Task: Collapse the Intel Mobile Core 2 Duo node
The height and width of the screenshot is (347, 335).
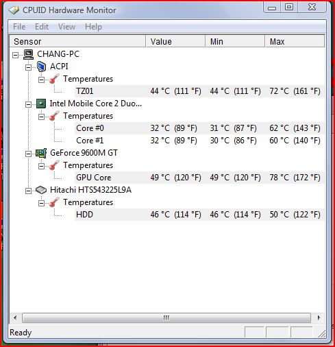Action: [x=28, y=104]
